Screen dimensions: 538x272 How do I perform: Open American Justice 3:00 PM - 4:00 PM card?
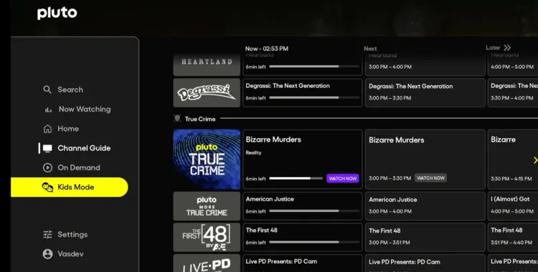pos(425,206)
